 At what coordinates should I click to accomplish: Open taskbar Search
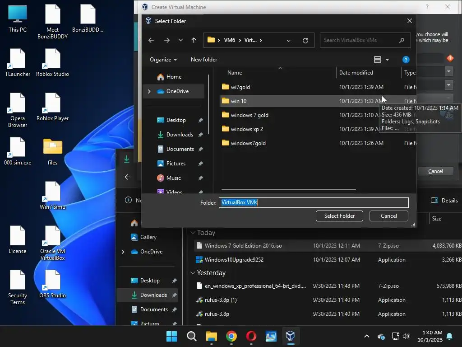191,336
